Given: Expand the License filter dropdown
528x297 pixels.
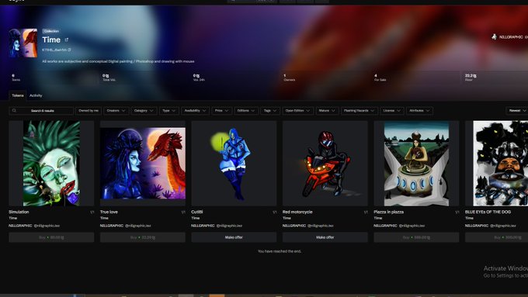Looking at the screenshot, I should 392,111.
